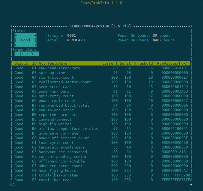Click the Threshold column header
The image size is (203, 191).
(x=143, y=63)
